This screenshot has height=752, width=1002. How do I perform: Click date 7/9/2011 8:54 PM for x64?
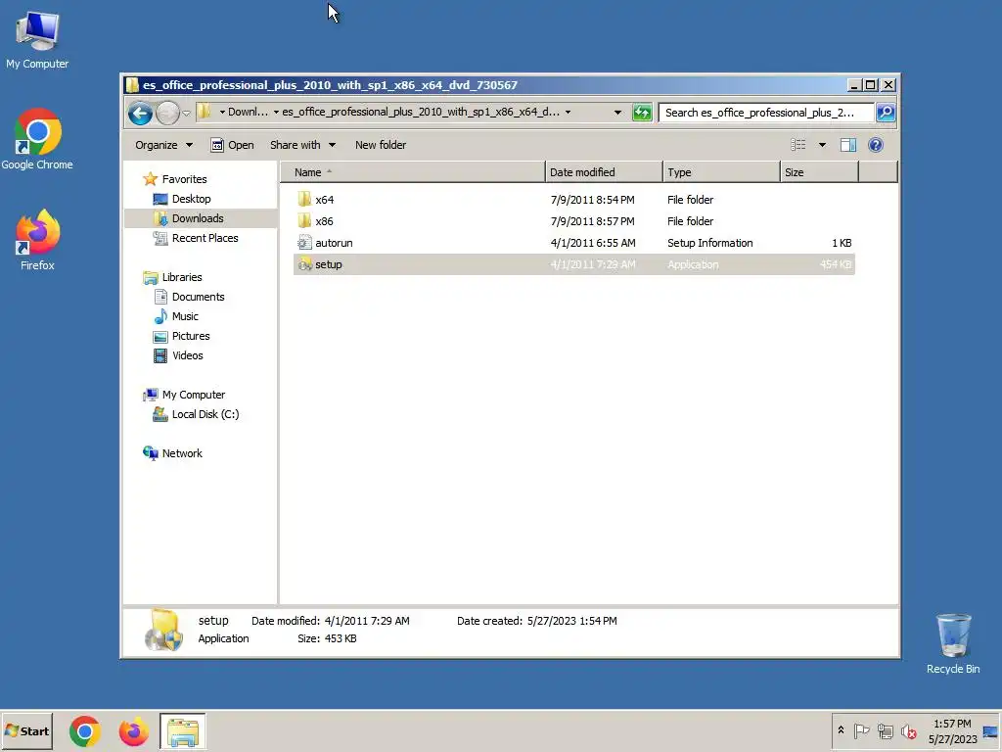[592, 200]
